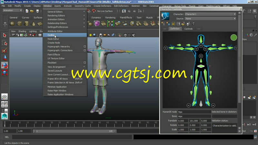Click the polygon cube shelf icon
This screenshot has width=258, height=145.
pos(20,24)
